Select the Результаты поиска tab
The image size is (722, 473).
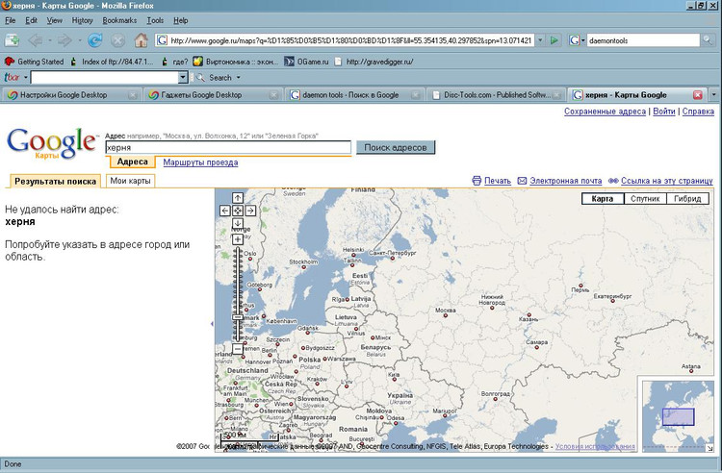coord(55,181)
